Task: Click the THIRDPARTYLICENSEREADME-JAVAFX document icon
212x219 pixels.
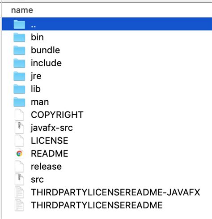Action: tap(19, 193)
